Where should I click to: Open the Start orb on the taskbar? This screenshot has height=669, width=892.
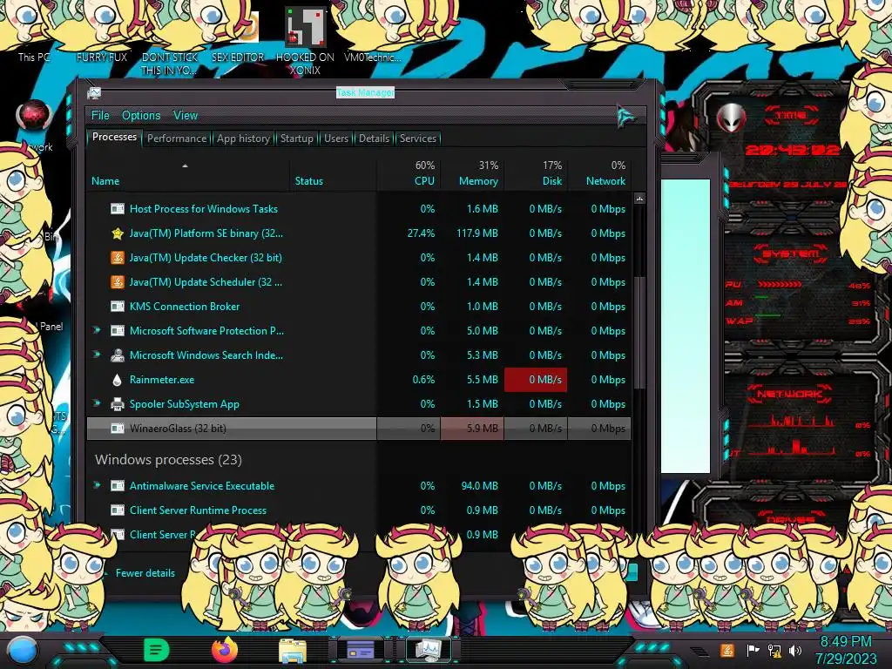[x=23, y=650]
